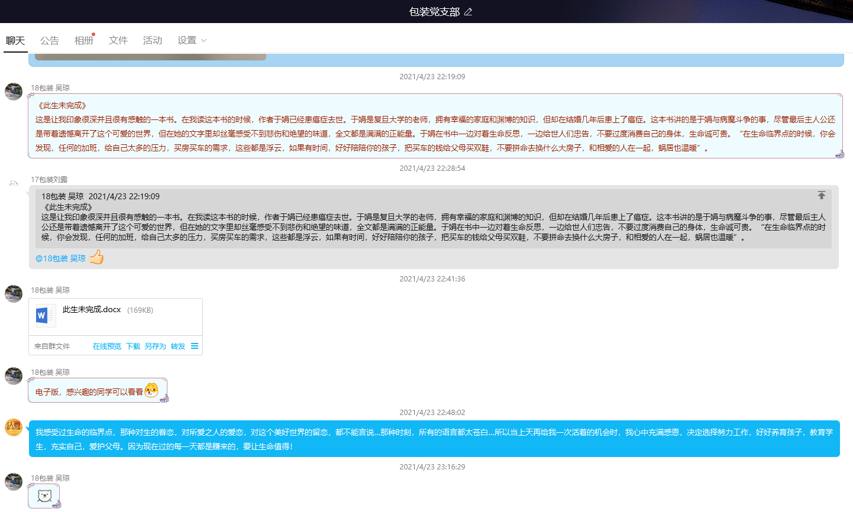The width and height of the screenshot is (853, 512).
Task: Edit the group name 包装党支部 pencil icon
Action: point(468,12)
